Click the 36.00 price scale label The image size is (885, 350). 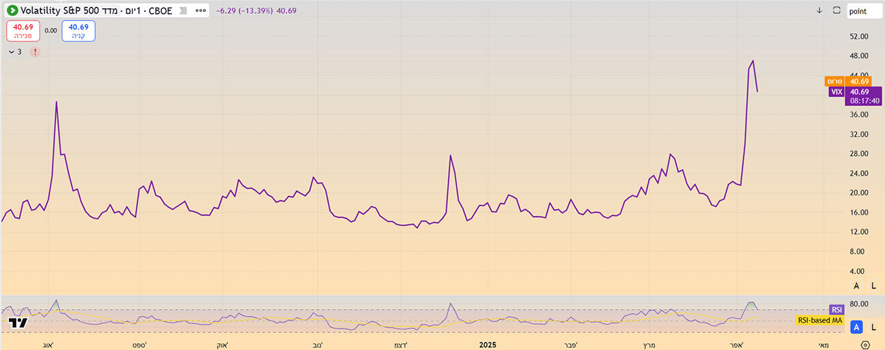(x=860, y=114)
